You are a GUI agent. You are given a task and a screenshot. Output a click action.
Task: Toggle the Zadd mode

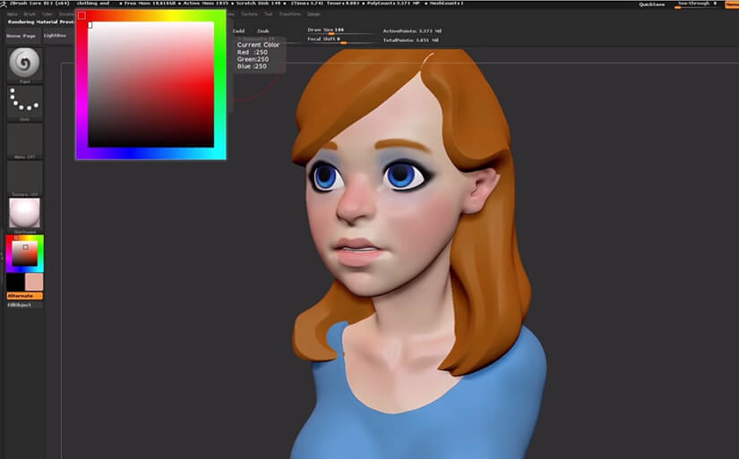[x=238, y=31]
